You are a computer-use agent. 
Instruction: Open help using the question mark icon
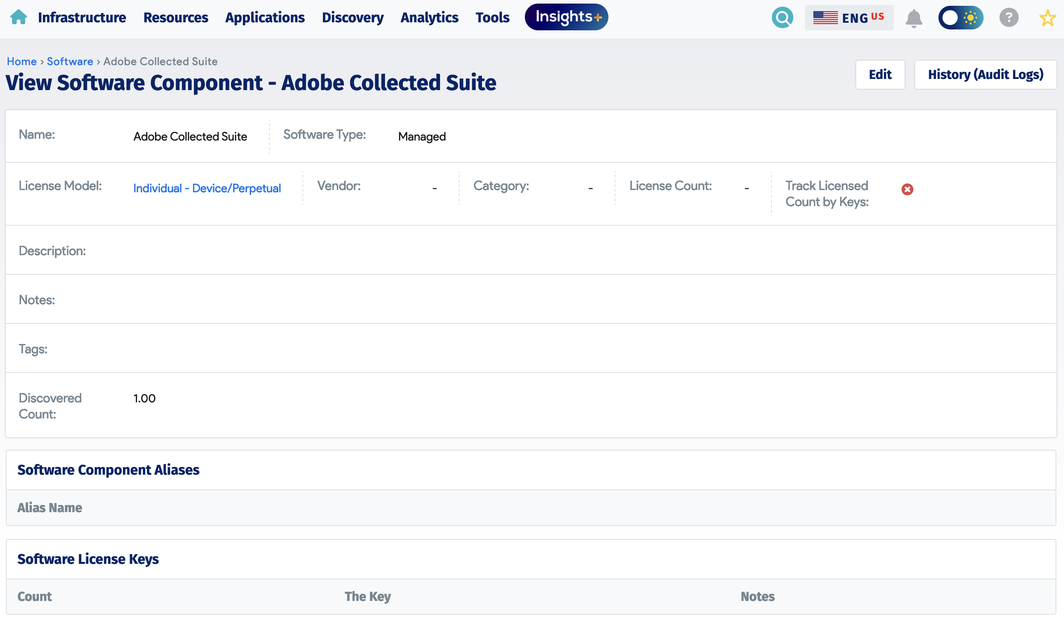click(x=1009, y=17)
